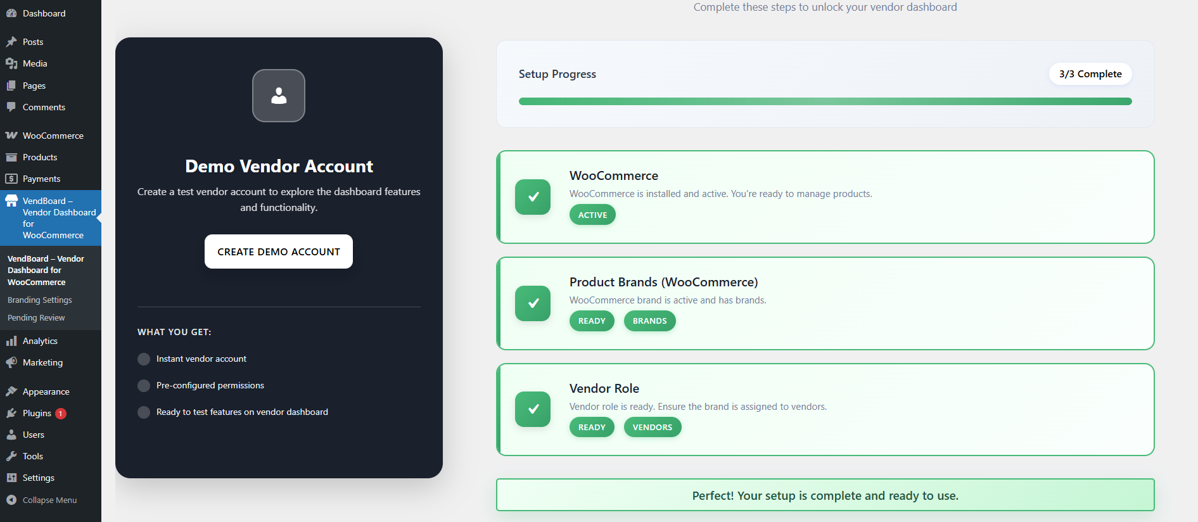Viewport: 1198px width, 522px height.
Task: Click the Vendor Role card title
Action: pos(604,388)
